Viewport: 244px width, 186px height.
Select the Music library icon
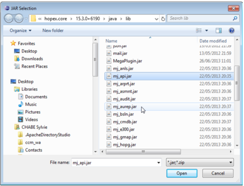[x=21, y=104]
